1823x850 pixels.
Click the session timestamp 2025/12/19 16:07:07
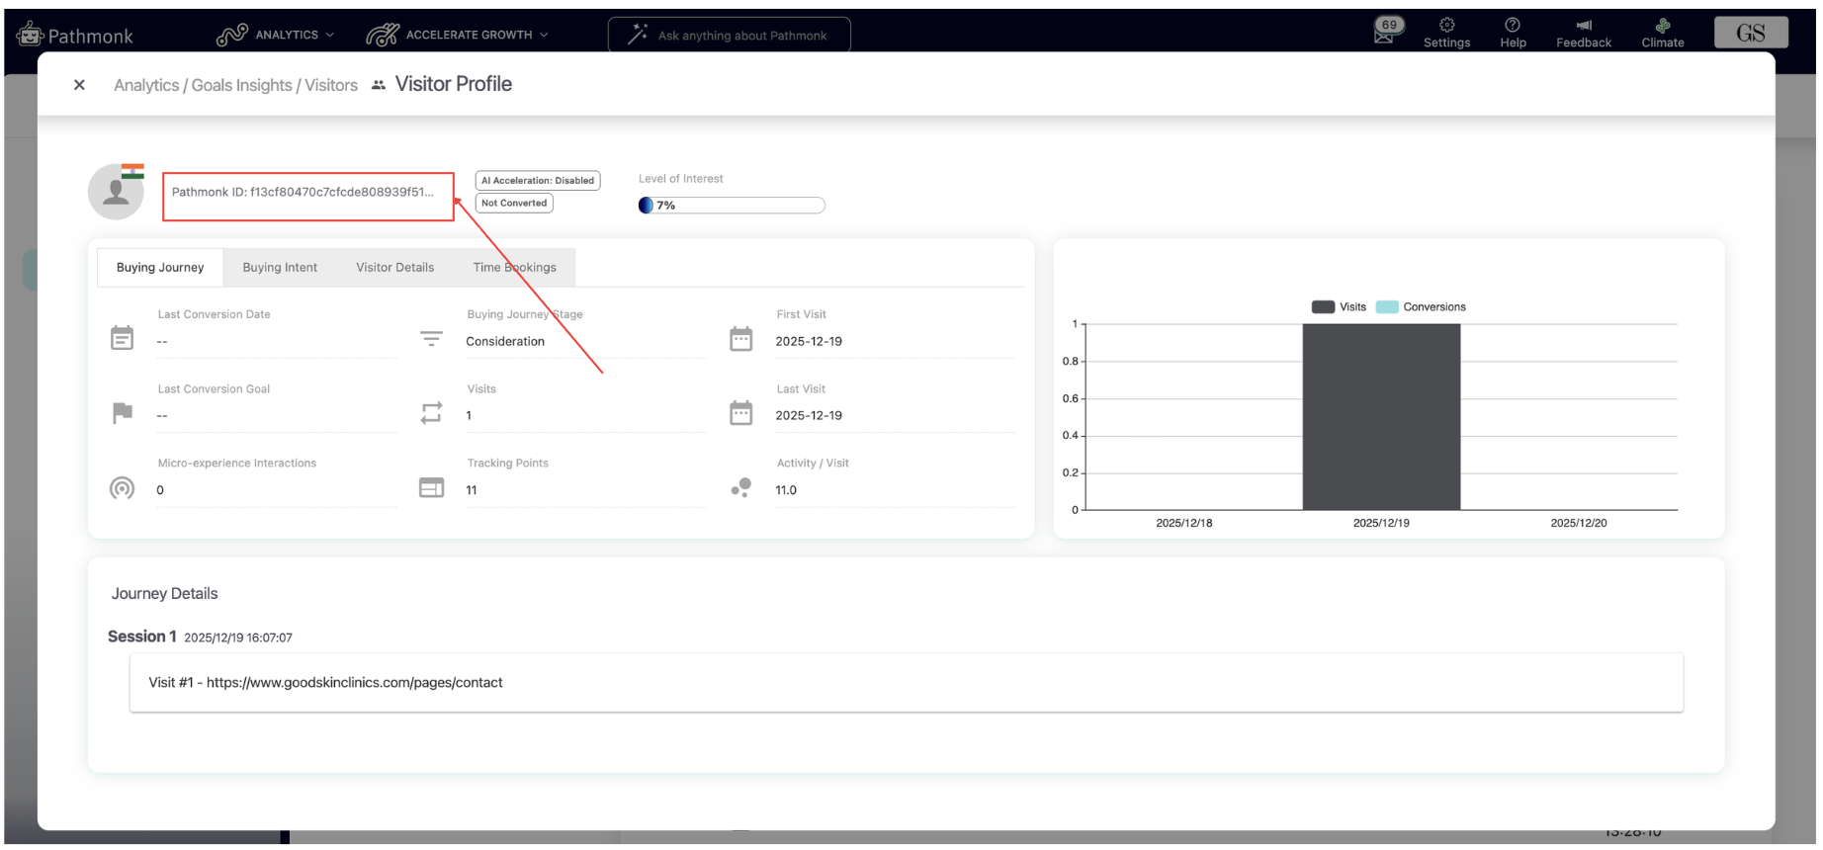pos(238,637)
